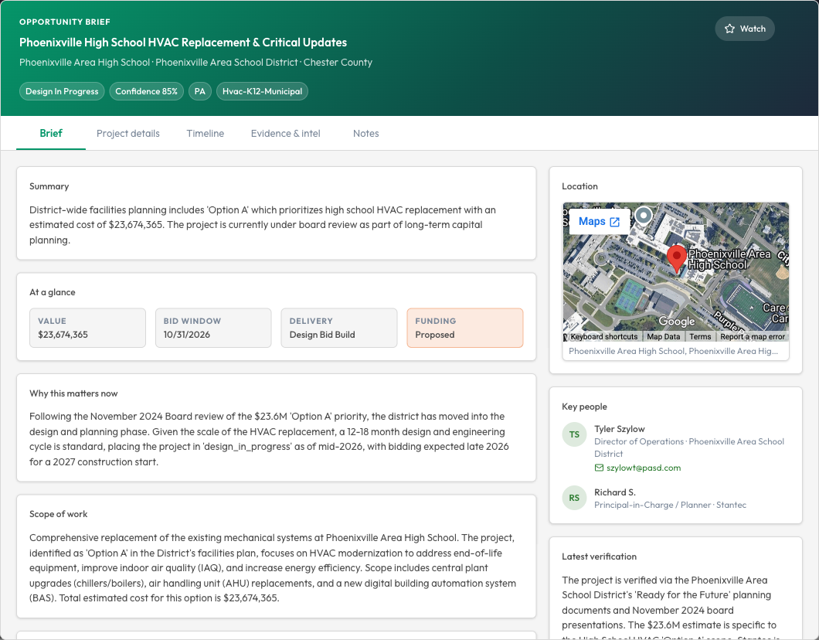
Task: Click Director of Operations title text
Action: (x=639, y=441)
